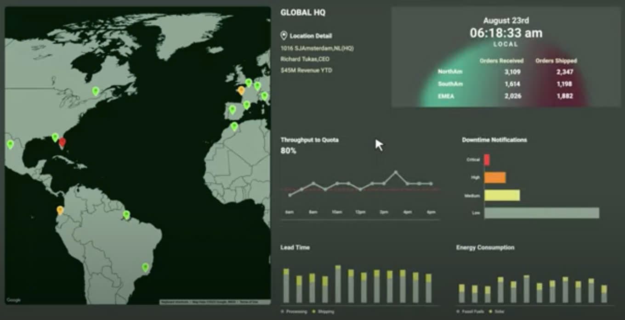Screen dimensions: 625x320
Task: Click the $45M Revenue YTD text
Action: (306, 71)
